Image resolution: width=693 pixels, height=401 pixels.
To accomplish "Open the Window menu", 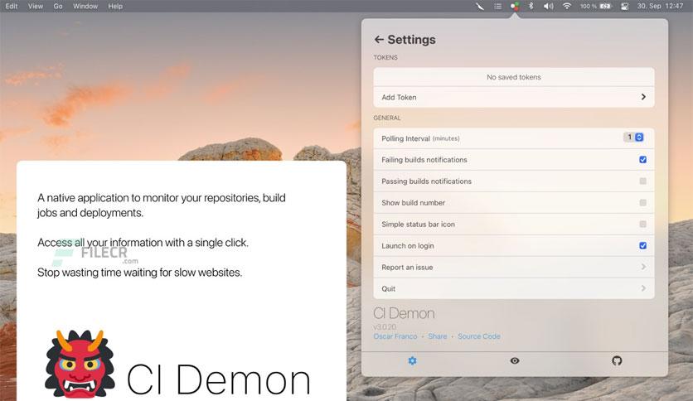I will [85, 6].
